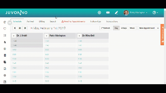Image resolution: width=166 pixels, height=93 pixels.
Task: Switch to the Billing tab
Action: [x=42, y=21]
